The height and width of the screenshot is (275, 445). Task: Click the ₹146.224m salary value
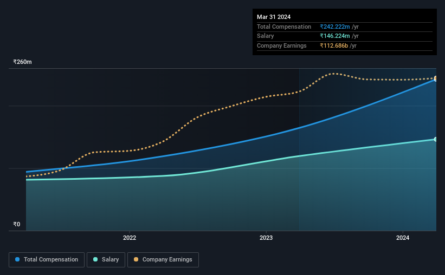point(335,36)
